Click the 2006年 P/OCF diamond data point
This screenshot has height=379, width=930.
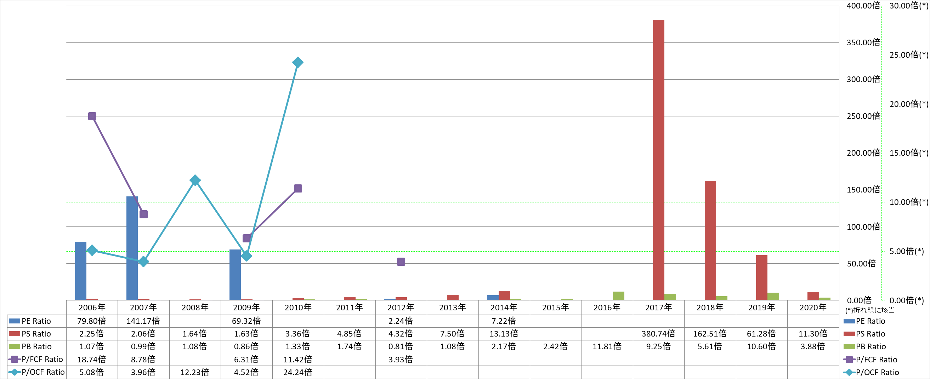[92, 250]
